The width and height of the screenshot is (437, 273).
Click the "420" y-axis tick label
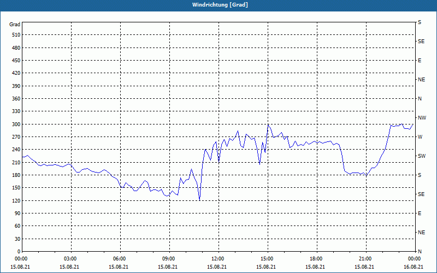16,73
